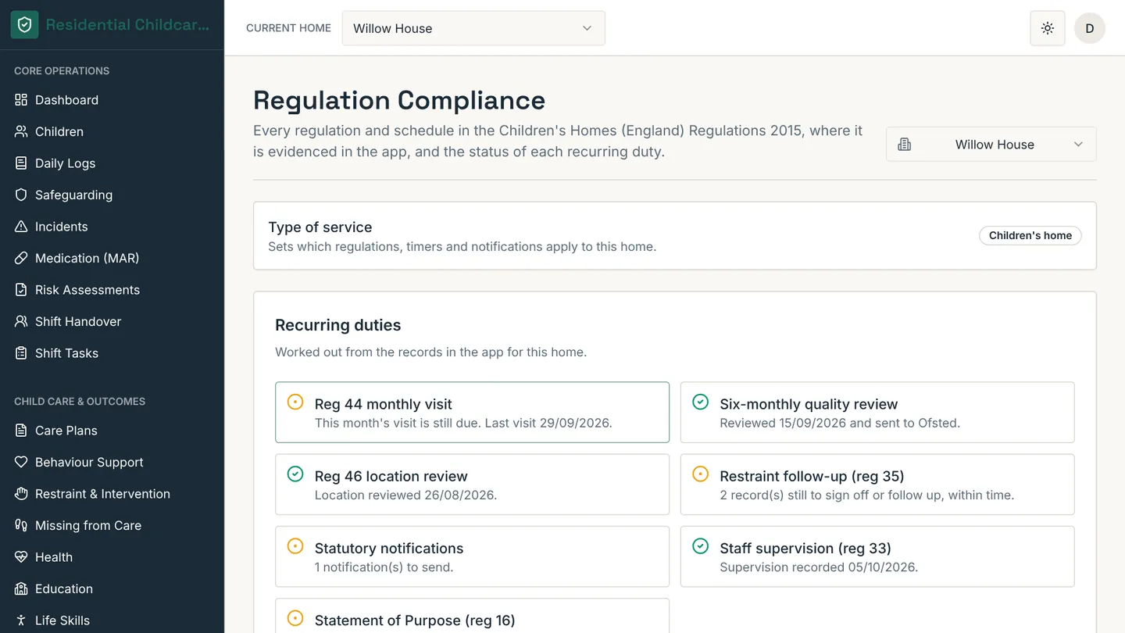1125x633 pixels.
Task: Click the CORE OPERATIONS section label
Action: click(62, 71)
